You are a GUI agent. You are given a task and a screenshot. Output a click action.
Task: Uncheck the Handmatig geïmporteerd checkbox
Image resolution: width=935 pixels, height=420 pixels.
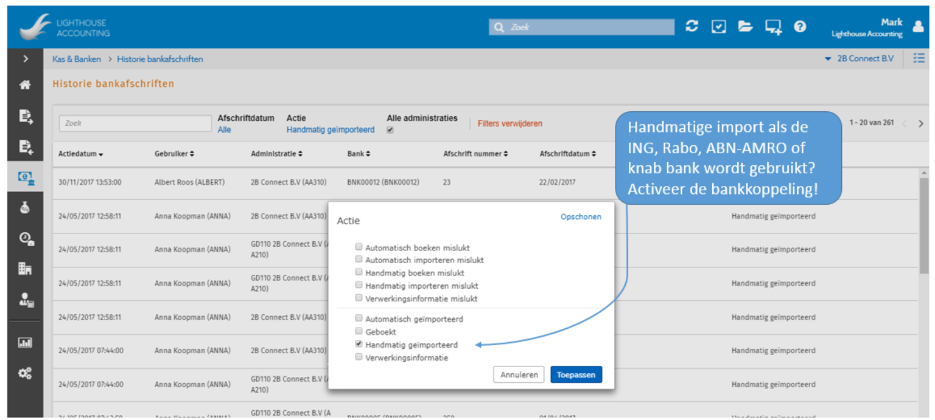[x=359, y=345]
